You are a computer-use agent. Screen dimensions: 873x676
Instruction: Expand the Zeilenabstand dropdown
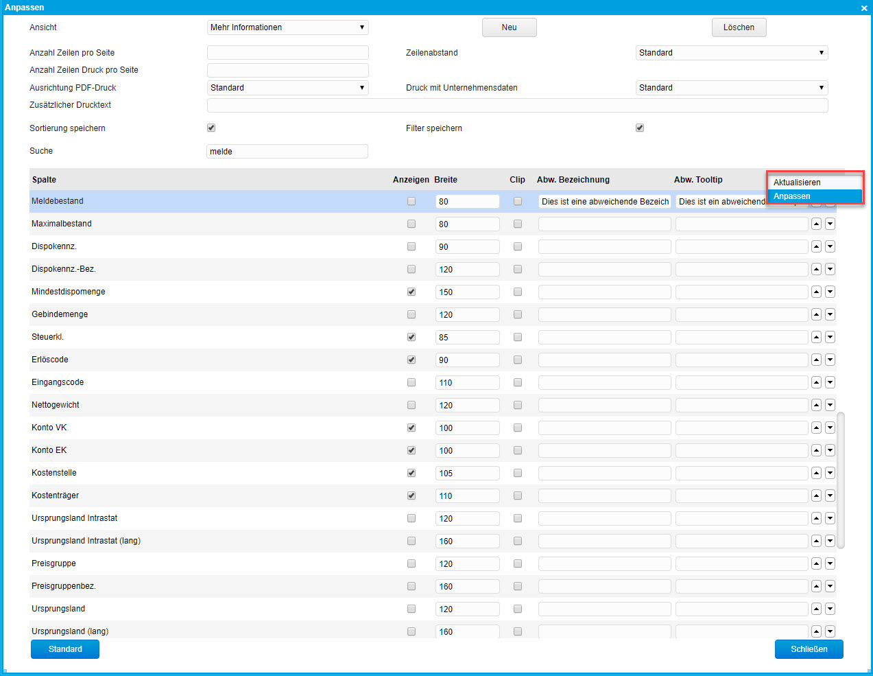[x=731, y=53]
